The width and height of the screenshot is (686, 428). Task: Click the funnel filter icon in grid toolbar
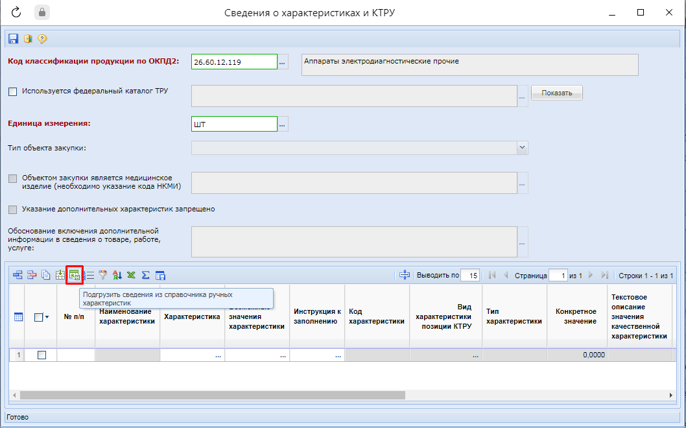(102, 275)
